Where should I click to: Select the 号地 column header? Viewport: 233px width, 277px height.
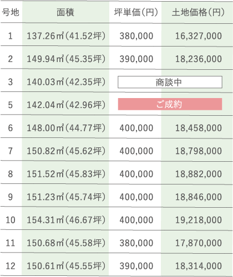[x=11, y=12]
